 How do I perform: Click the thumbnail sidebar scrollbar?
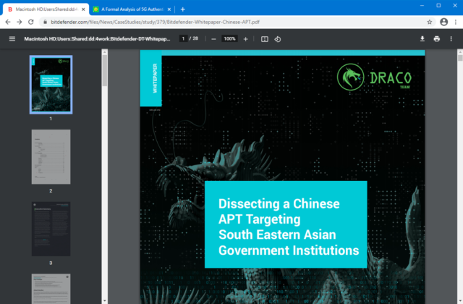pos(104,71)
